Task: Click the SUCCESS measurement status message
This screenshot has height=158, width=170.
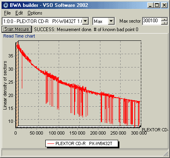Action: tap(86, 29)
